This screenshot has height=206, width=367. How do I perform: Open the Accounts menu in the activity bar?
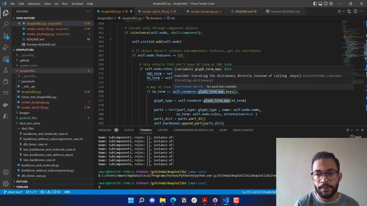point(6,172)
